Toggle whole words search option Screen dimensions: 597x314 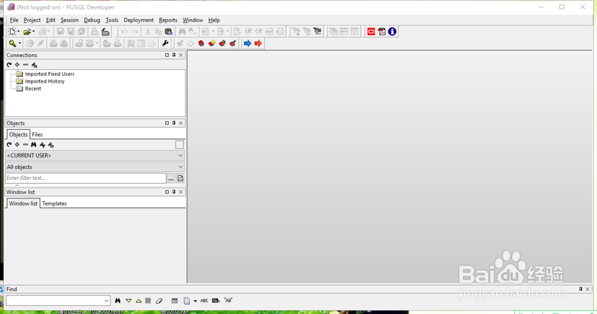(x=216, y=301)
